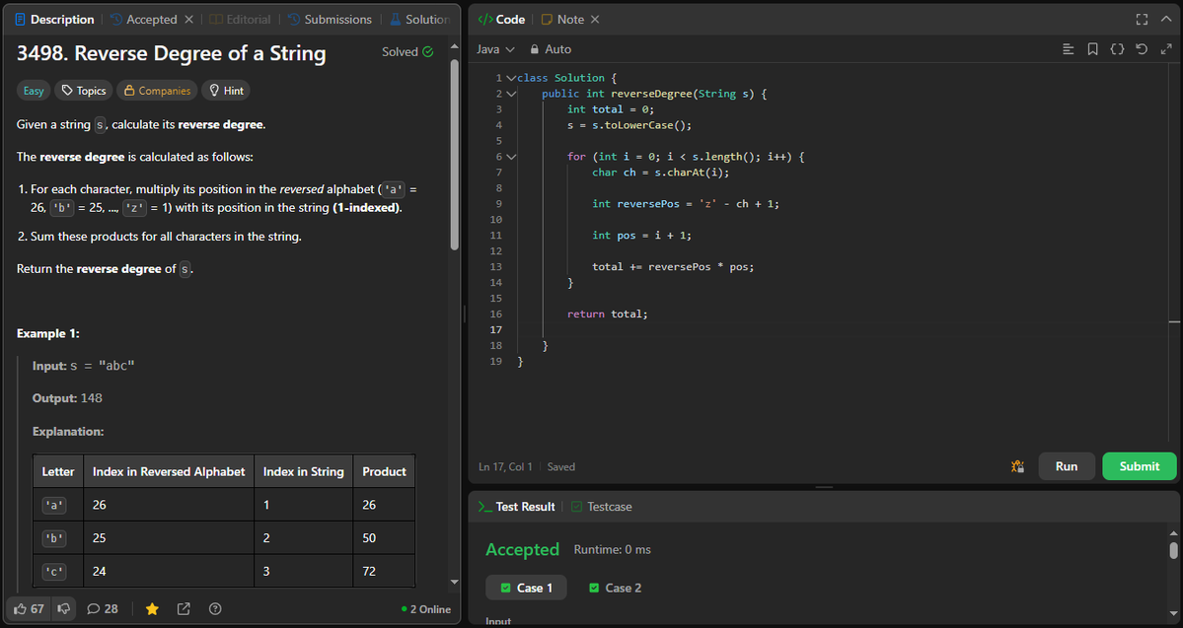Switch to the Note tab
Image resolution: width=1183 pixels, height=628 pixels.
pos(562,20)
